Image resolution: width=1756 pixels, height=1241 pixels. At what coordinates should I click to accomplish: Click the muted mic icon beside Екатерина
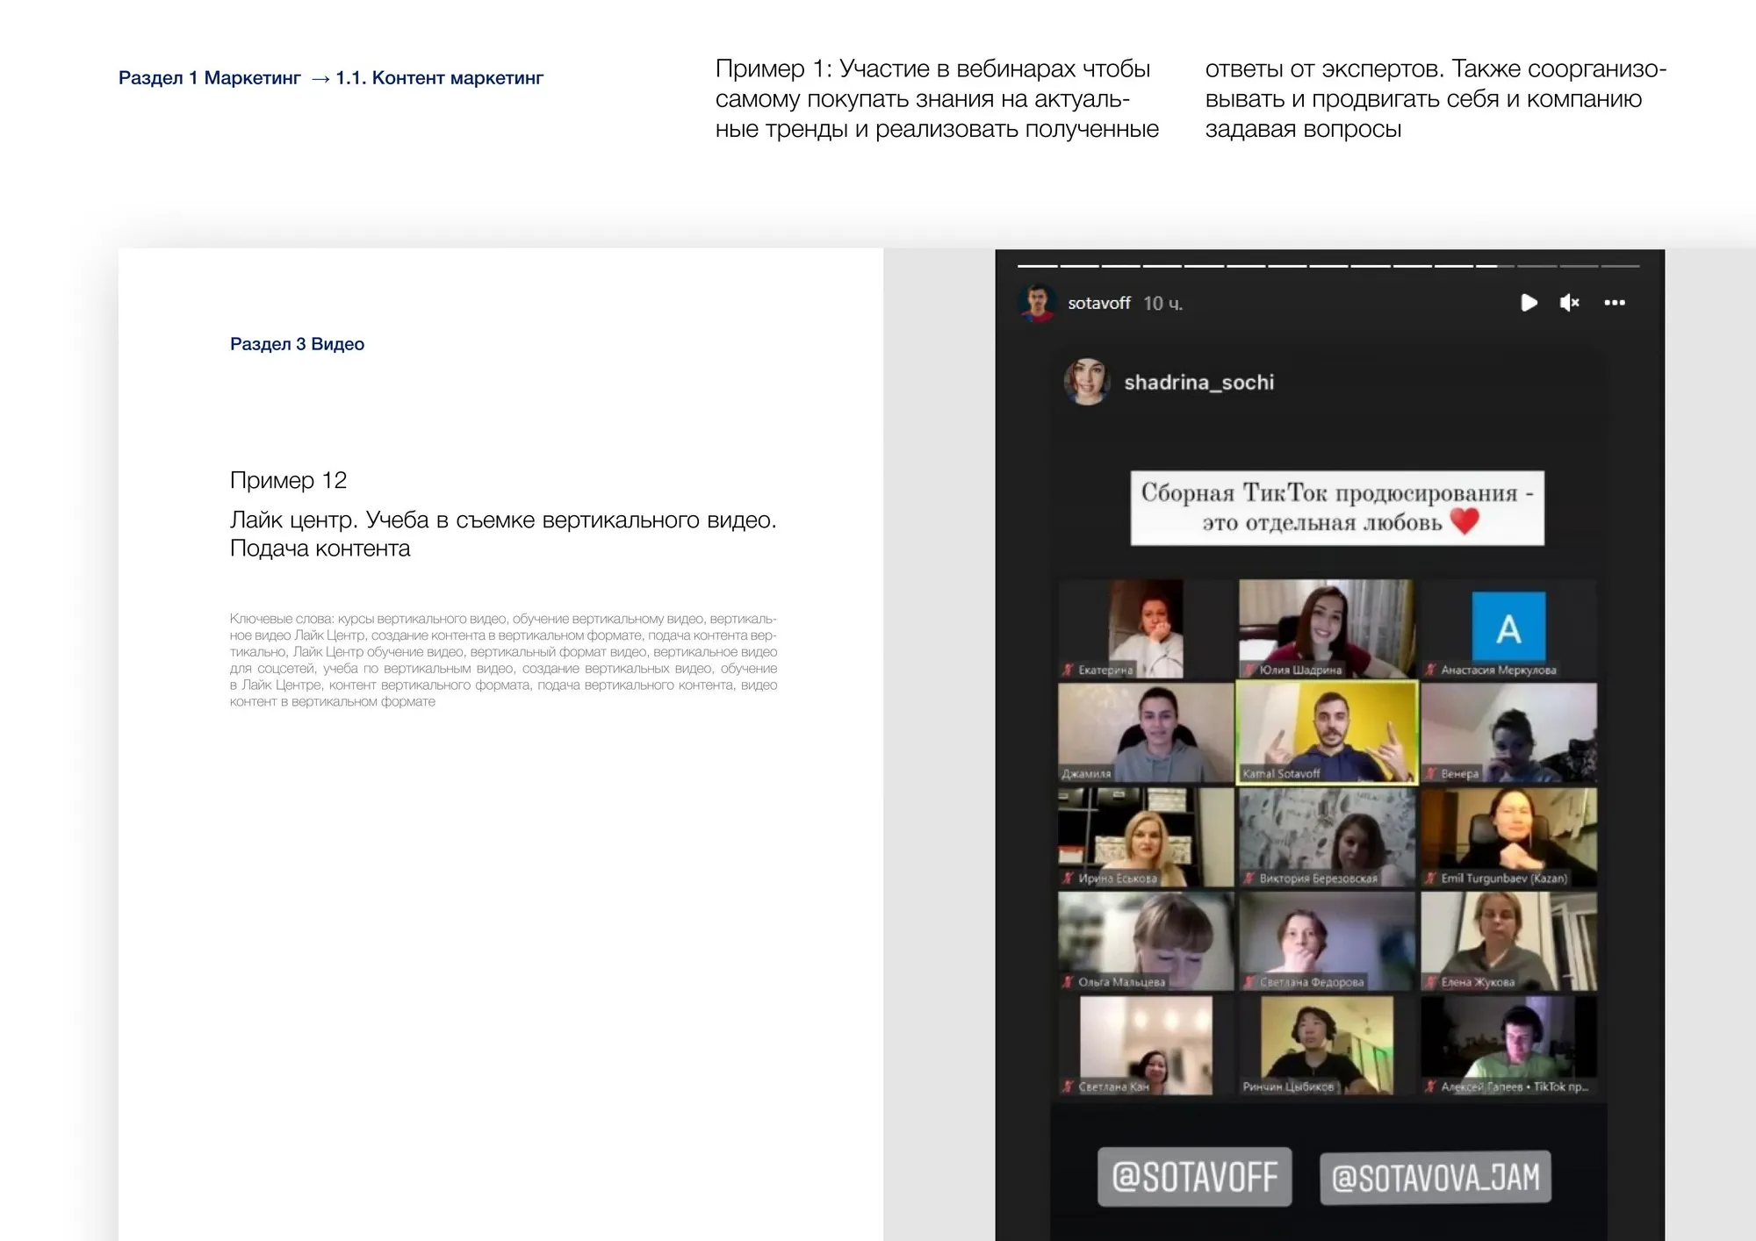pos(1069,670)
